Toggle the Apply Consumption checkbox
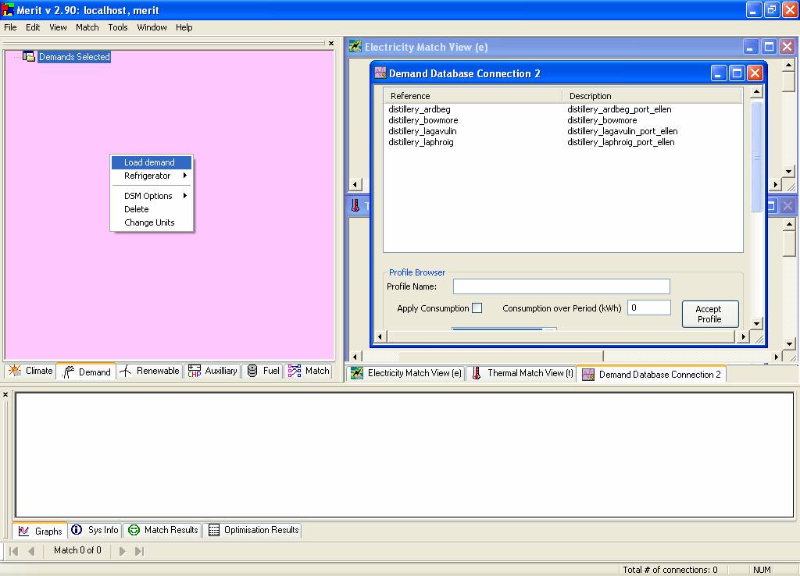800x576 pixels. point(477,308)
